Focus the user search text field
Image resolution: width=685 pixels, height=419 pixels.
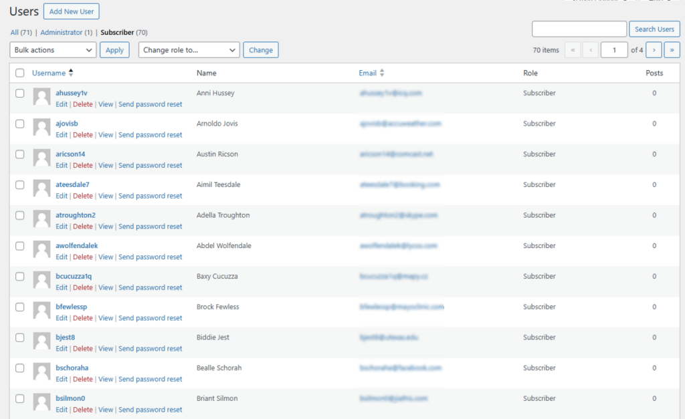579,29
